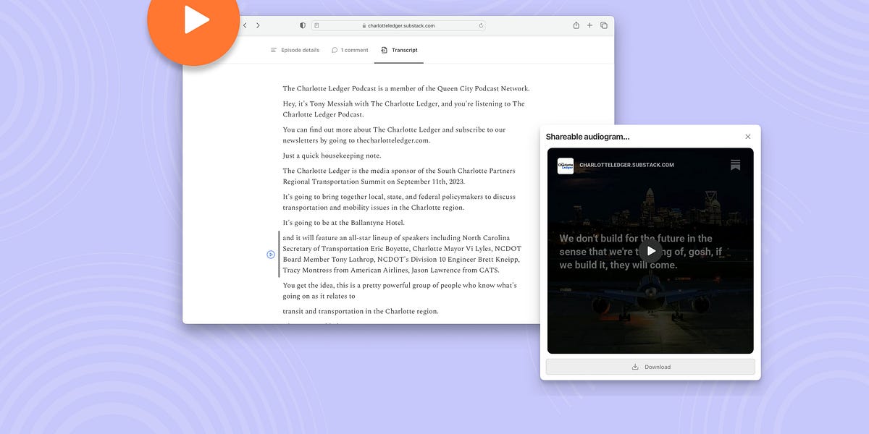Click the Substack bookmark icon in audiogram
The image size is (869, 434).
click(x=735, y=165)
